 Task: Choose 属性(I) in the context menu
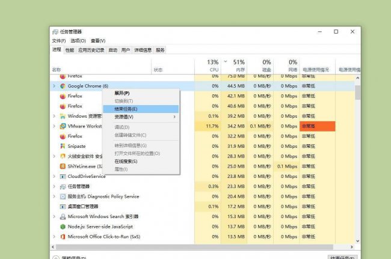141,169
